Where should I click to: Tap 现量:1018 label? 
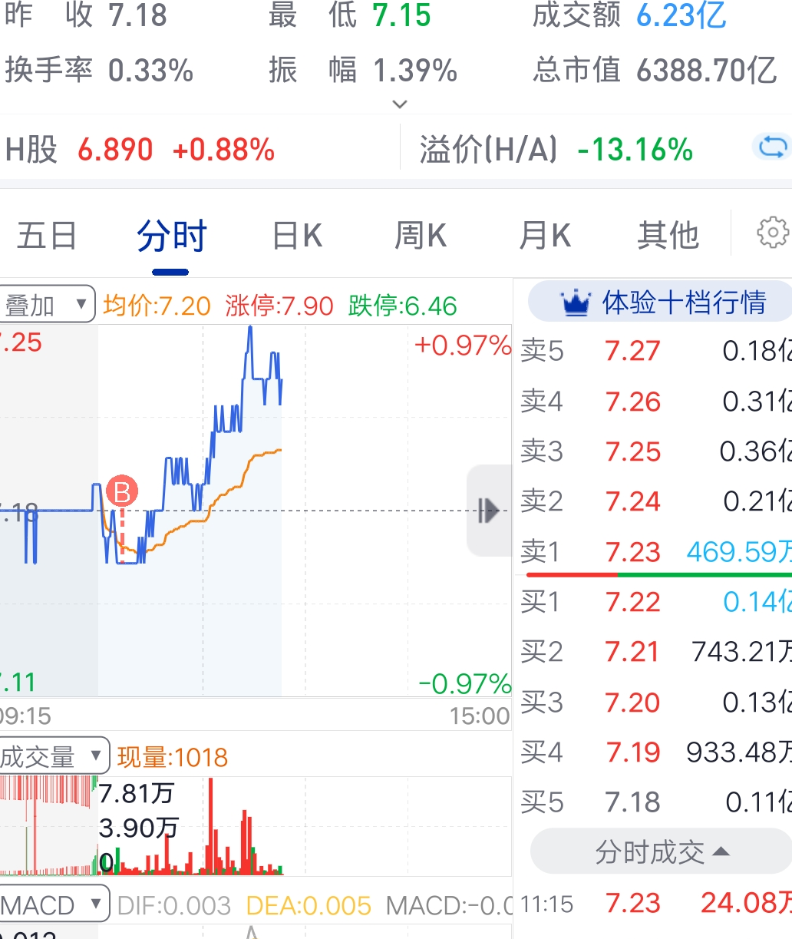click(x=173, y=757)
